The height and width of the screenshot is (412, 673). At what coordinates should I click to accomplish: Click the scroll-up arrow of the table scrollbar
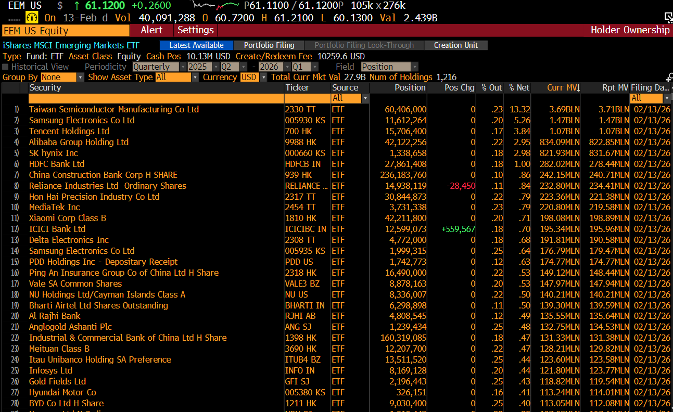[671, 88]
